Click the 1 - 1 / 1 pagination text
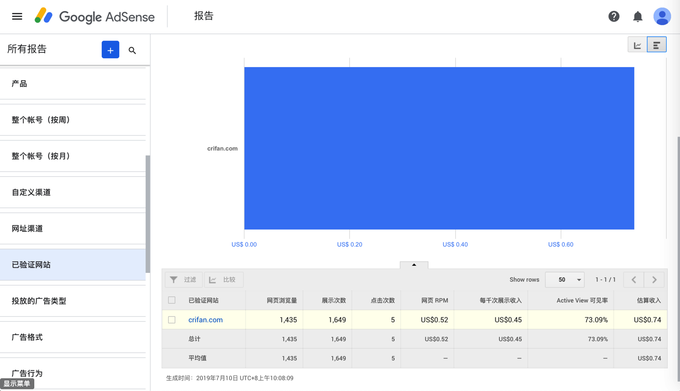Viewport: 680px width, 391px height. [605, 280]
